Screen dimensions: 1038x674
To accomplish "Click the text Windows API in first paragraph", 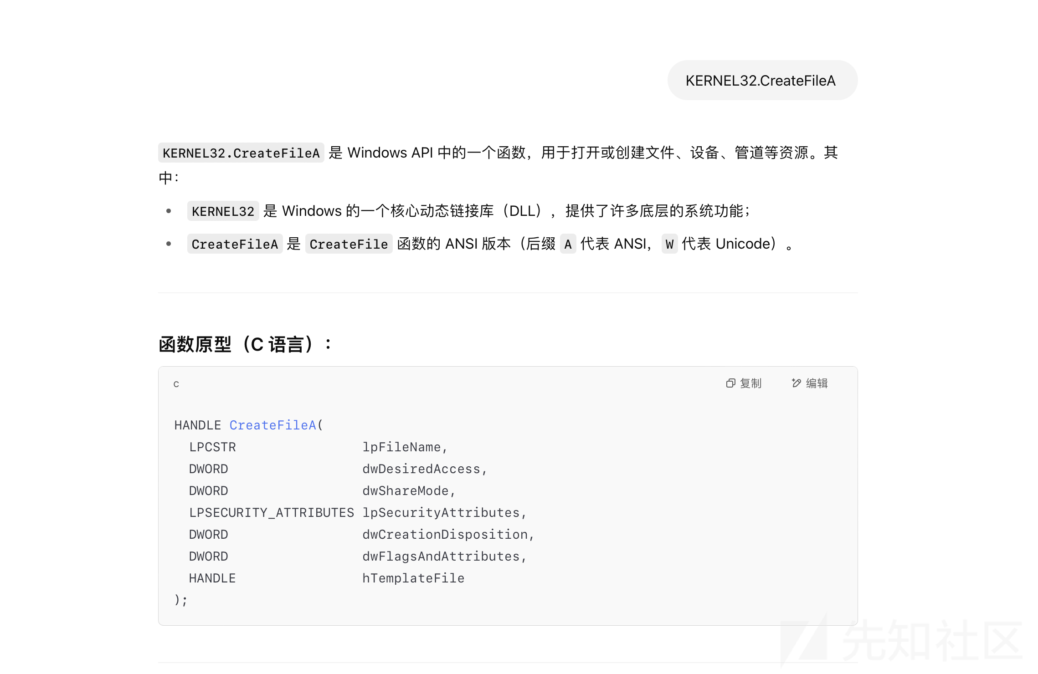I will coord(390,153).
